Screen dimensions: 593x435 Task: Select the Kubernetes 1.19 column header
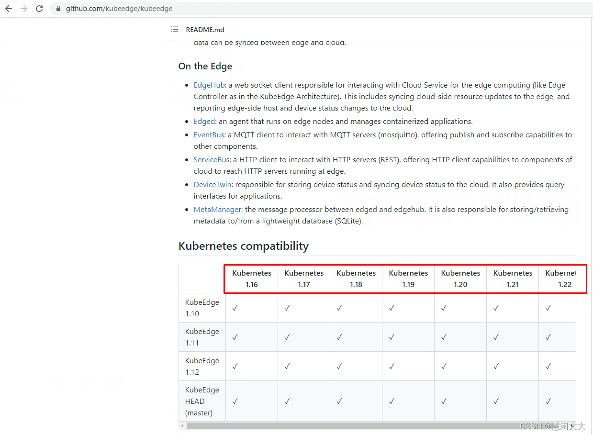tap(408, 279)
